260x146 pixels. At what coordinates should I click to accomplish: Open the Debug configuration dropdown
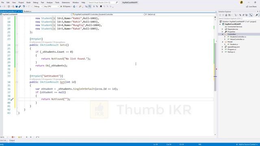[38, 6]
